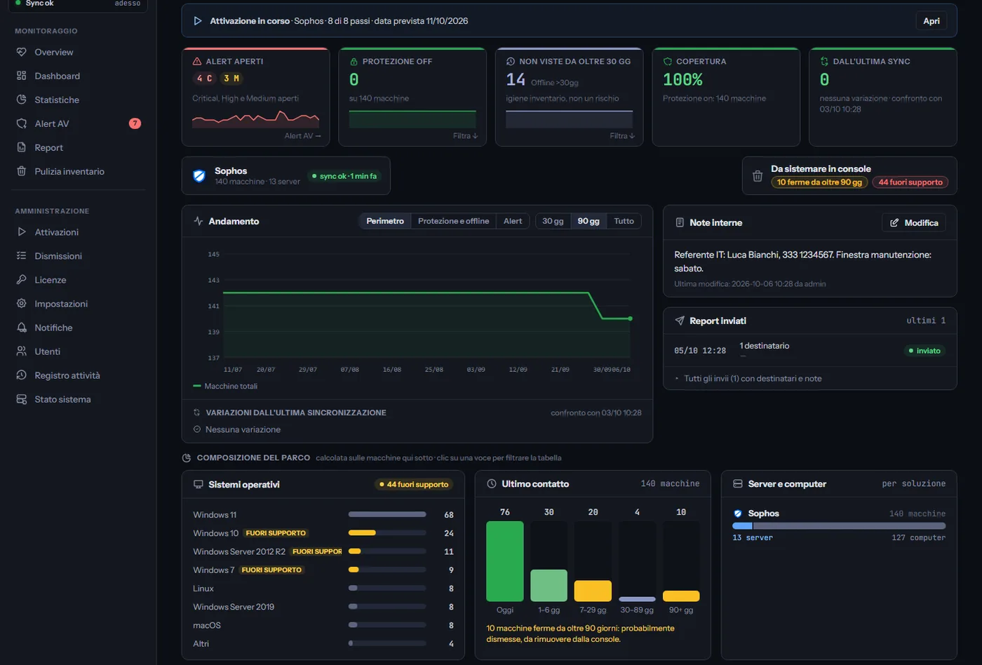This screenshot has height=665, width=982.
Task: Click the Windows 10 row in Sistemi operativi
Action: coord(323,533)
